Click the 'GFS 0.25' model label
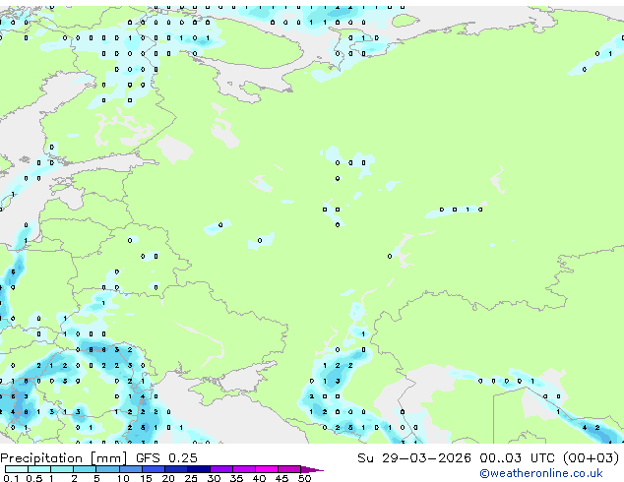The width and height of the screenshot is (624, 482). tap(166, 458)
